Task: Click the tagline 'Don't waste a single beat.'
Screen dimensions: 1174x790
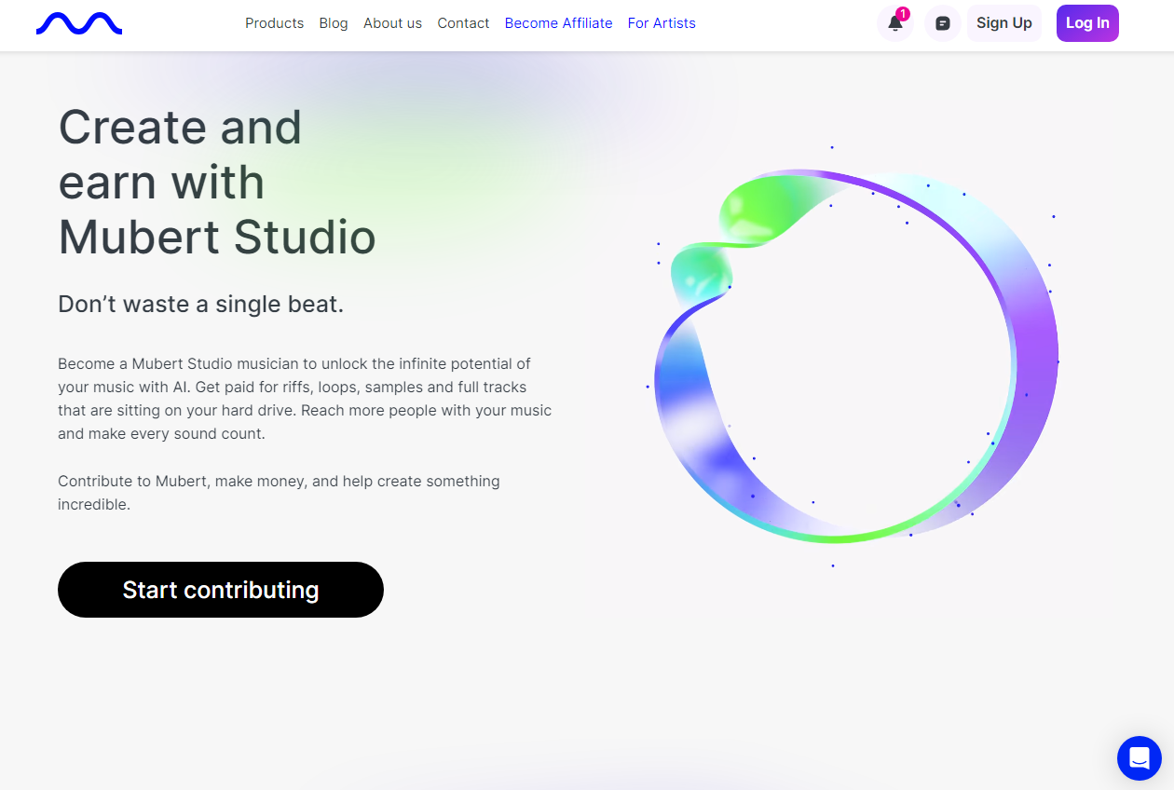Action: pyautogui.click(x=201, y=304)
